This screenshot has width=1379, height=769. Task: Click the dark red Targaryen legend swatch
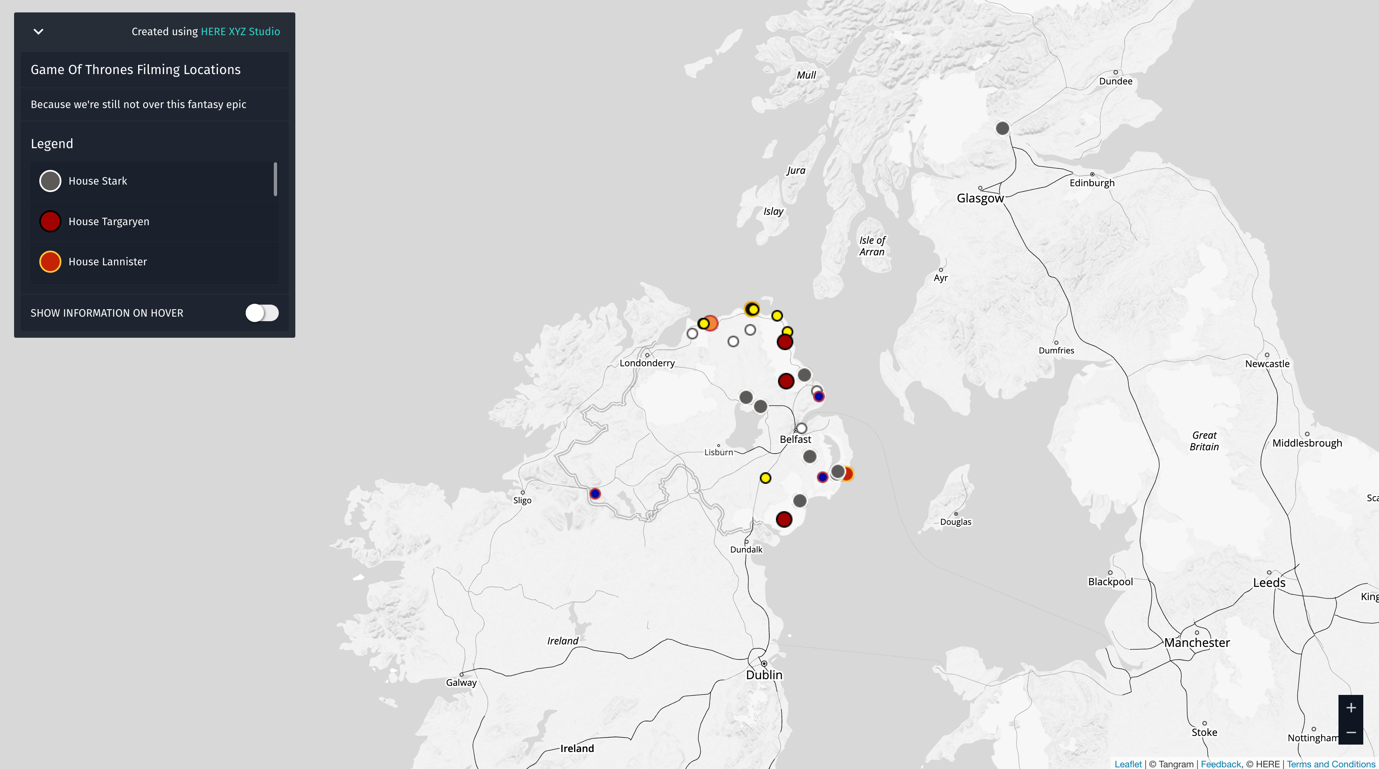click(x=50, y=221)
